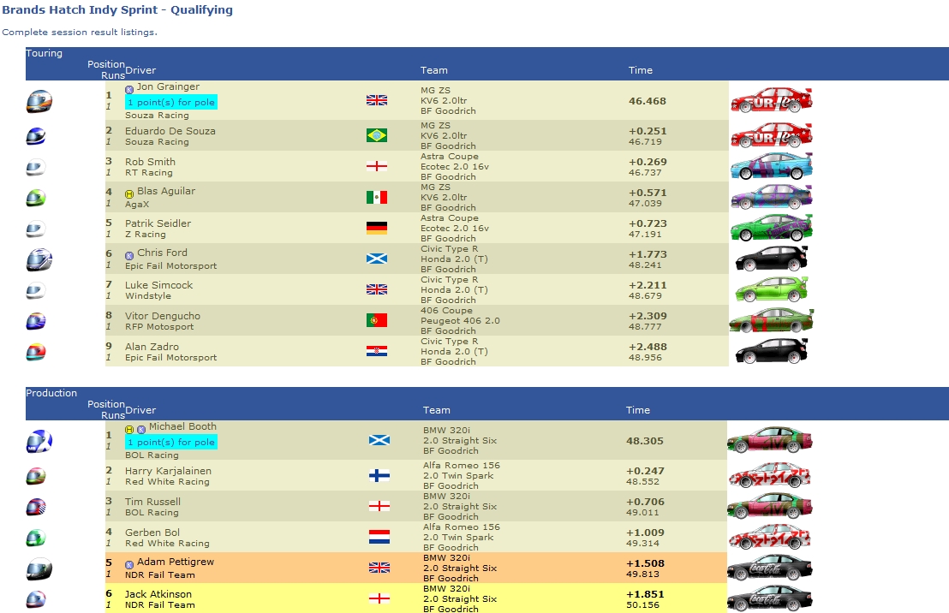This screenshot has width=949, height=613.
Task: Select team Red White Racing under Gerben Bol
Action: [x=167, y=544]
